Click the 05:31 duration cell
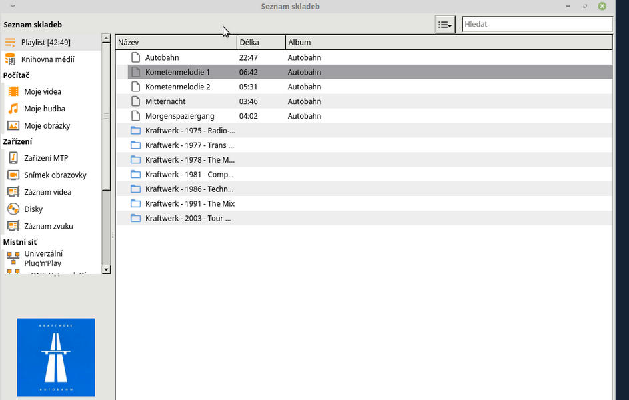The height and width of the screenshot is (400, 629). pos(249,87)
